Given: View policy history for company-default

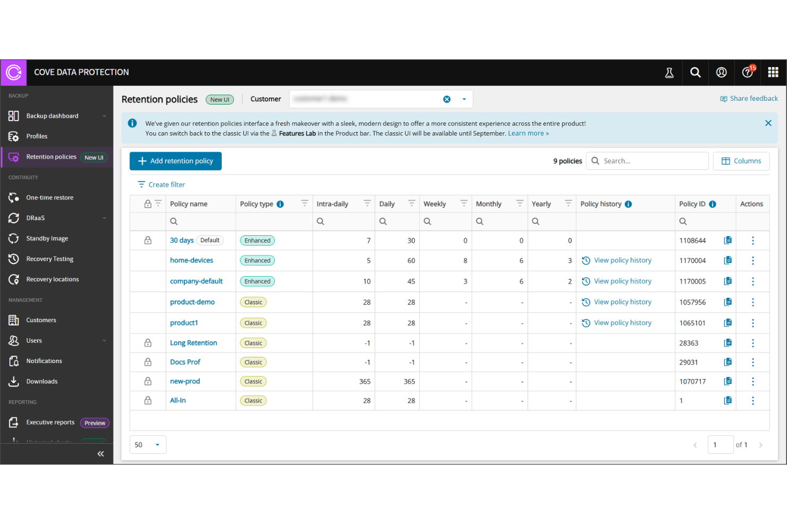Looking at the screenshot, I should [x=622, y=281].
